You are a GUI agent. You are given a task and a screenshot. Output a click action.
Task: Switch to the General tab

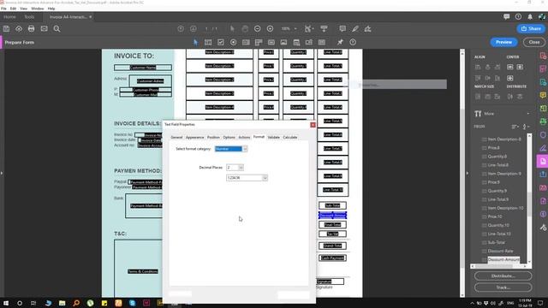(176, 138)
